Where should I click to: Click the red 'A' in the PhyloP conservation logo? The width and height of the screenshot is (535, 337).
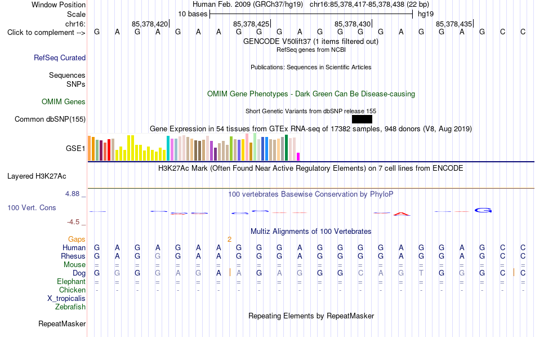point(402,214)
